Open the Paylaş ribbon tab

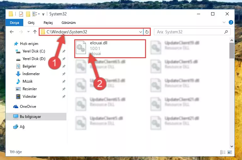[x=48, y=23]
